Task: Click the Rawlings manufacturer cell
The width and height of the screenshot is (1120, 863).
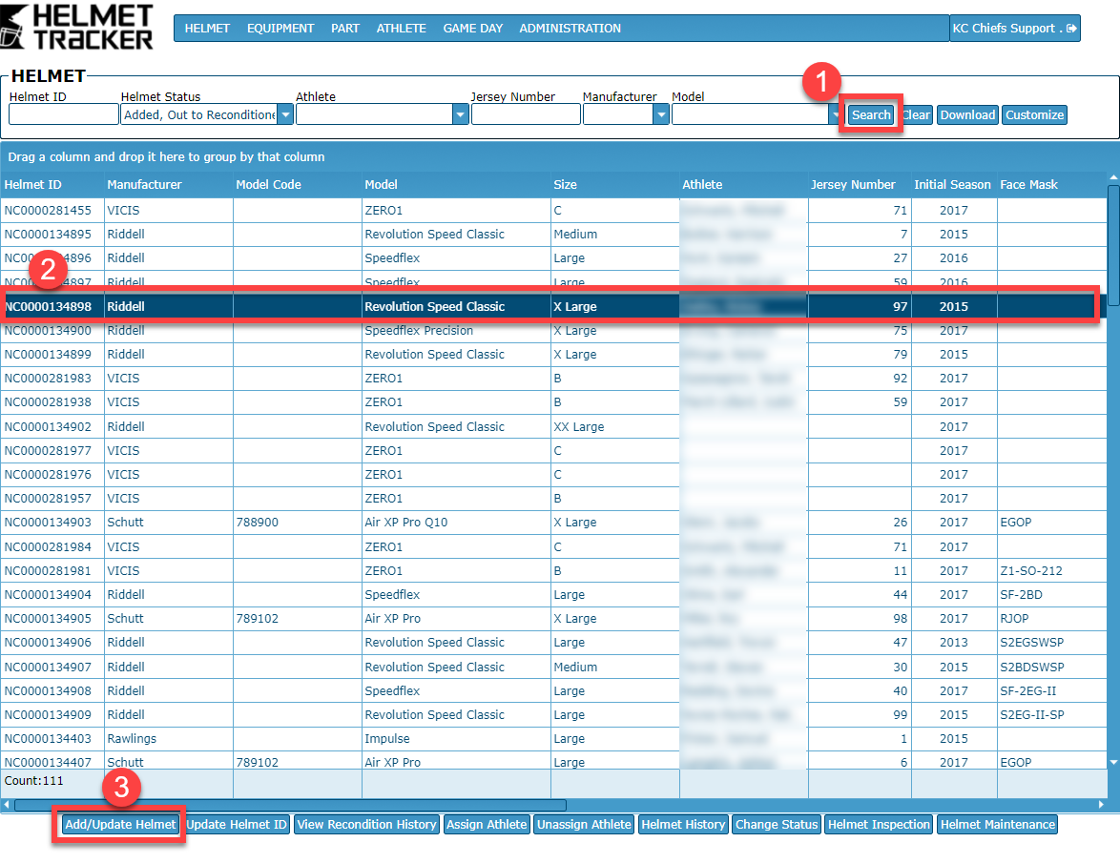Action: (169, 739)
